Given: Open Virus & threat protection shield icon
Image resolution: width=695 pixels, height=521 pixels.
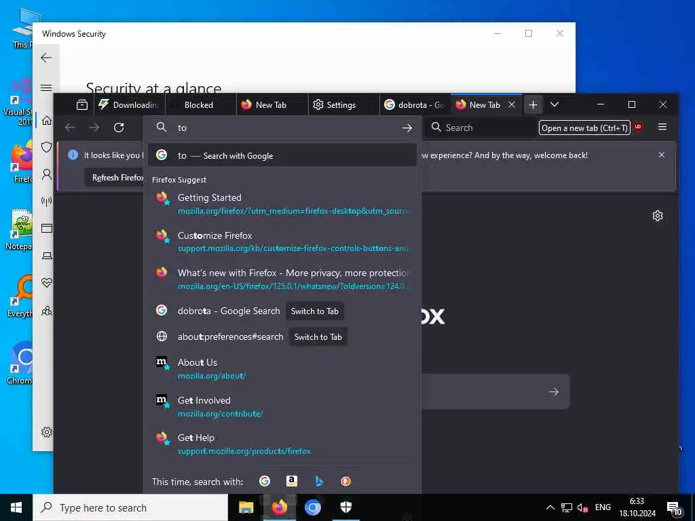Looking at the screenshot, I should click(x=47, y=147).
